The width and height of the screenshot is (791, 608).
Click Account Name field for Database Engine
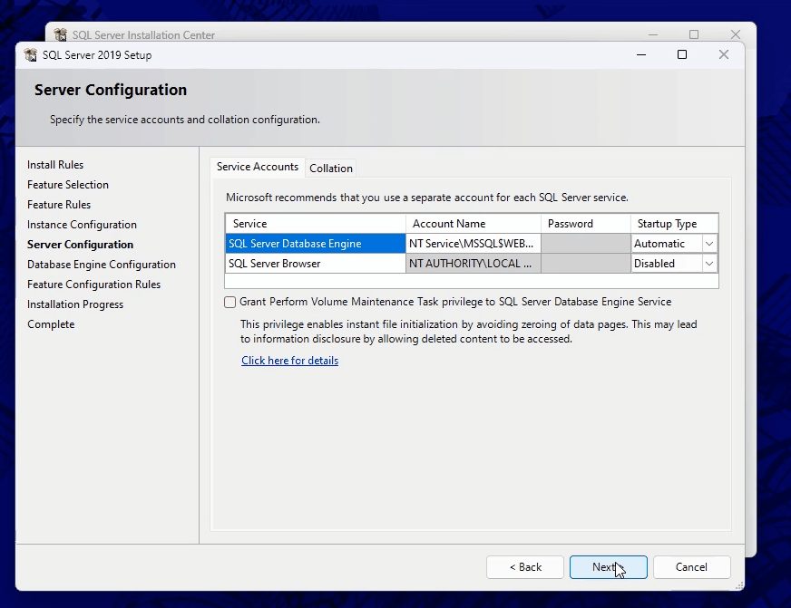(472, 244)
